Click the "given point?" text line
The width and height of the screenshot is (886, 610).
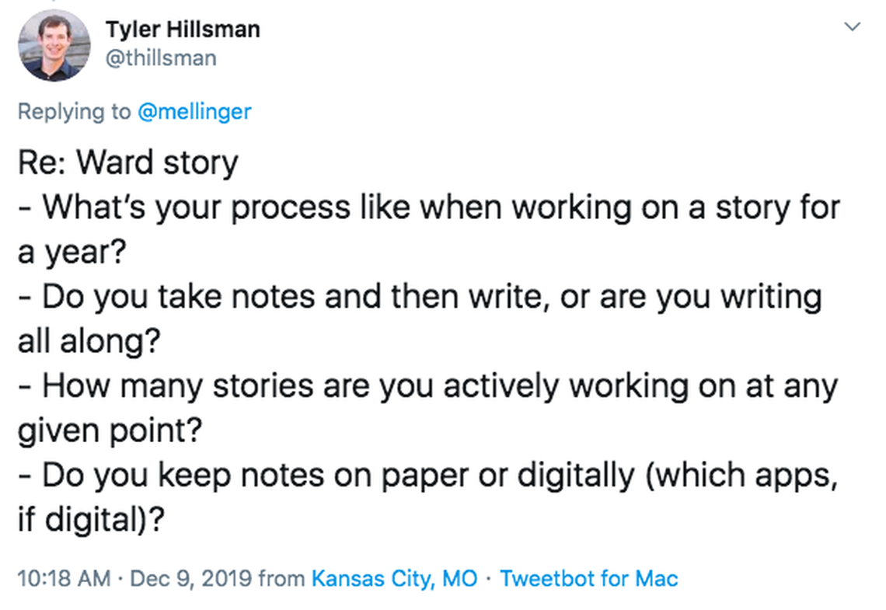click(109, 430)
